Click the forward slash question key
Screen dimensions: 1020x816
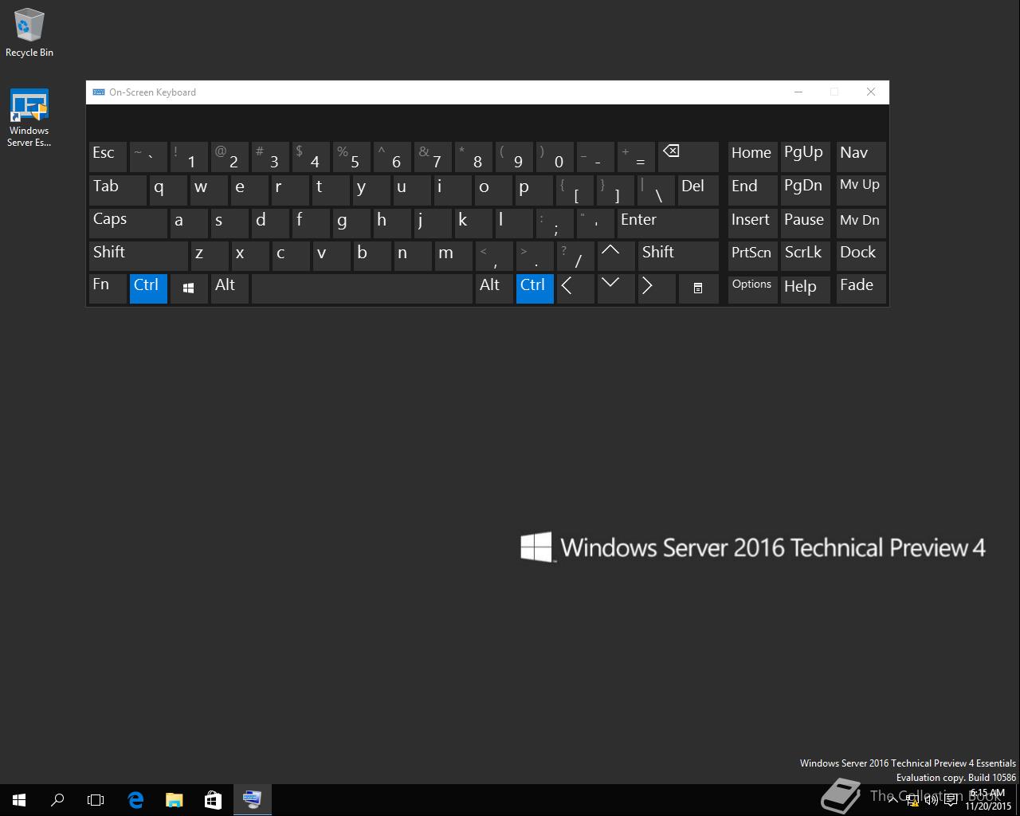tap(575, 256)
